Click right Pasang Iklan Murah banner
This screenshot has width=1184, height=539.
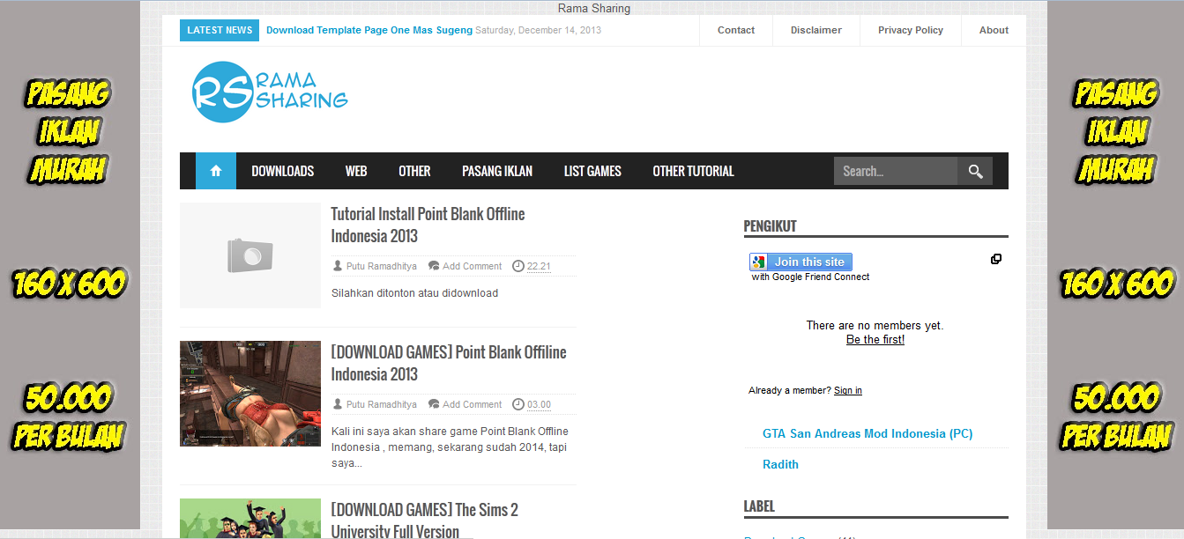point(1116,264)
